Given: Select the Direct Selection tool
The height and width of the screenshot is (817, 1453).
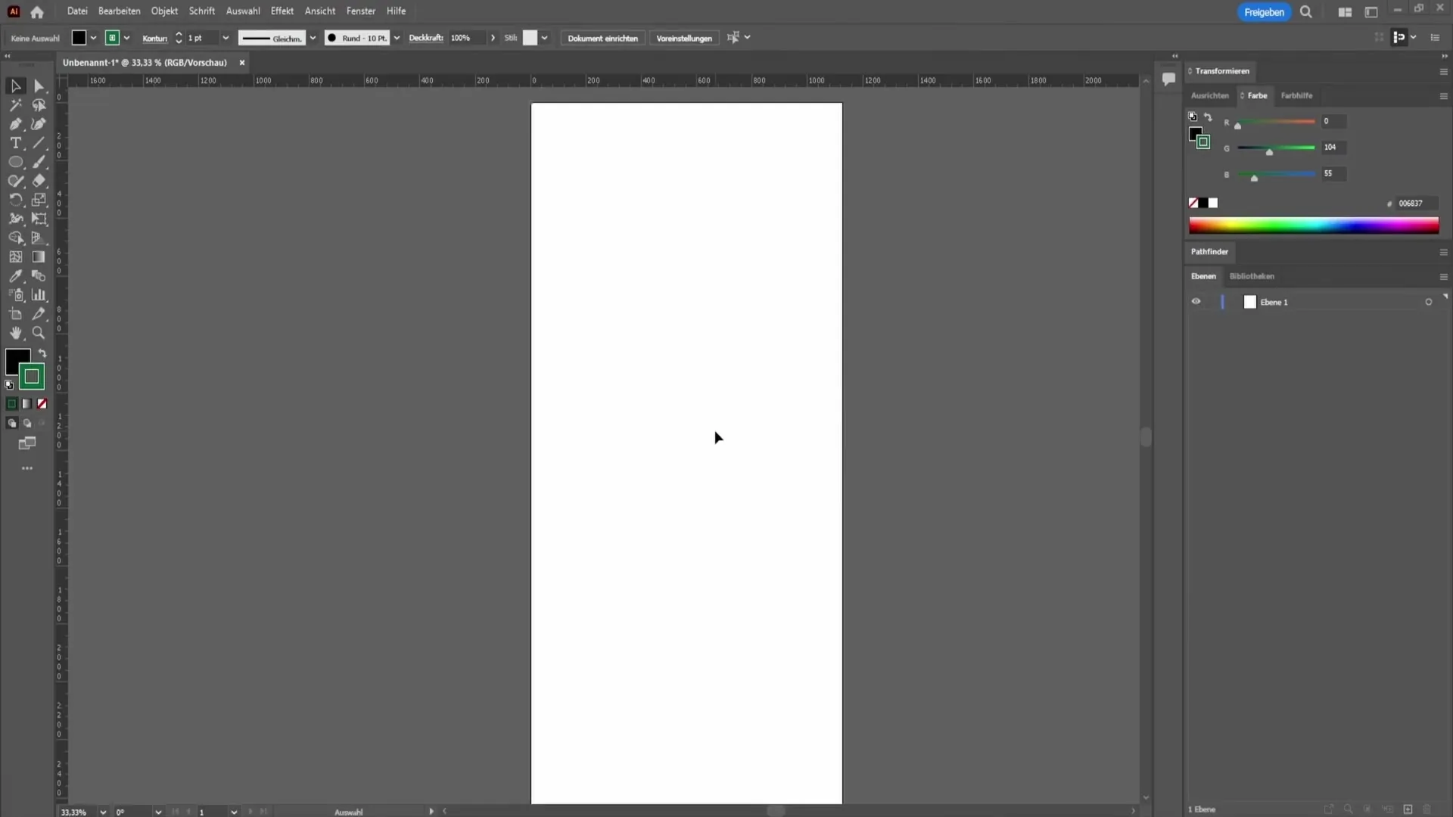Looking at the screenshot, I should 39,86.
